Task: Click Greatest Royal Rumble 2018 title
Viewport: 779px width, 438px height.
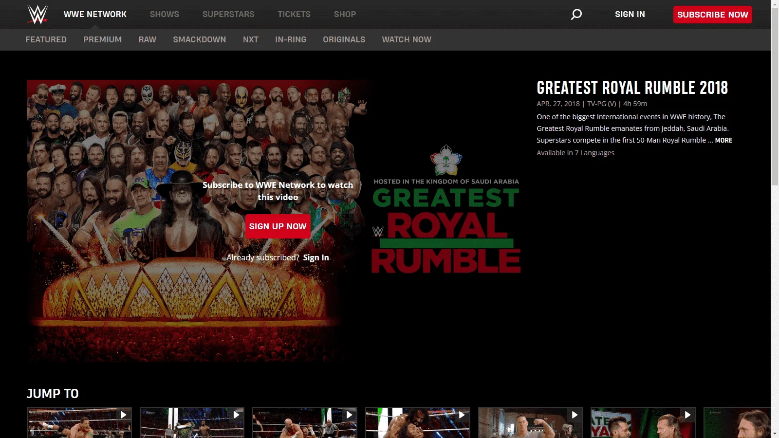Action: tap(632, 88)
